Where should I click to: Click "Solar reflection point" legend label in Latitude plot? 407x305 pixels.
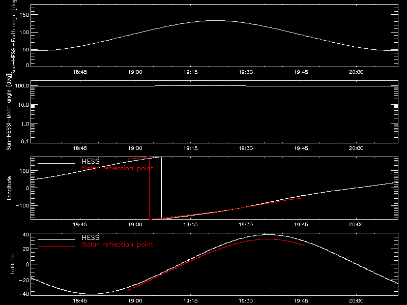[x=118, y=245]
